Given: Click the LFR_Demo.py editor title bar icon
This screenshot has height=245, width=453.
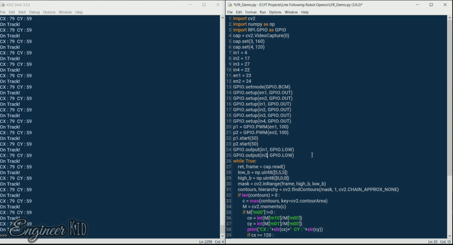Looking at the screenshot, I should [x=230, y=5].
